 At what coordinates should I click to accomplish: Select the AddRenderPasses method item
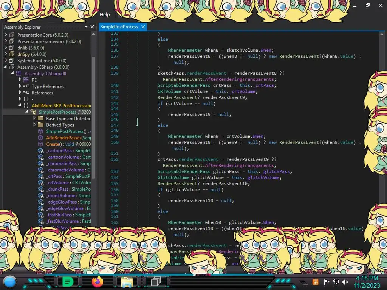[x=68, y=137]
